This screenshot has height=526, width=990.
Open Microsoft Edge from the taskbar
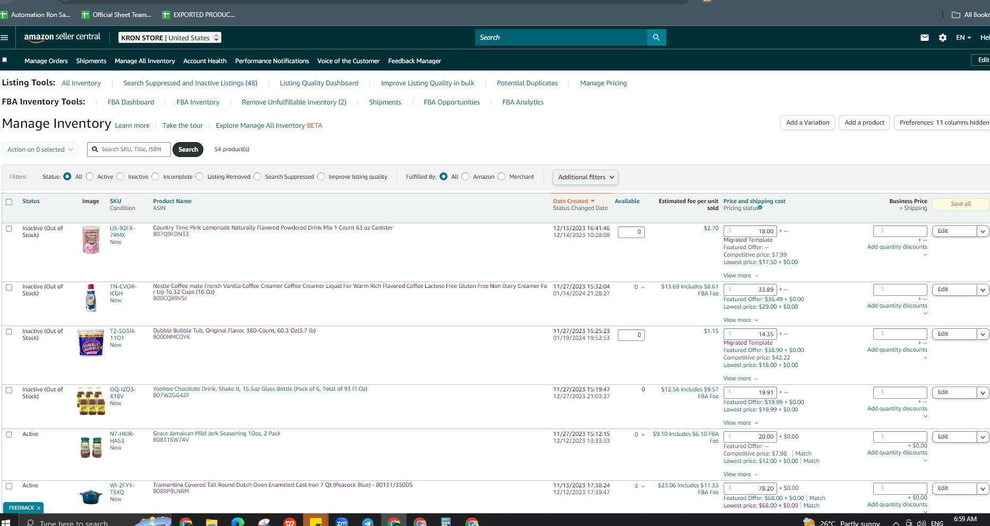coord(237,522)
